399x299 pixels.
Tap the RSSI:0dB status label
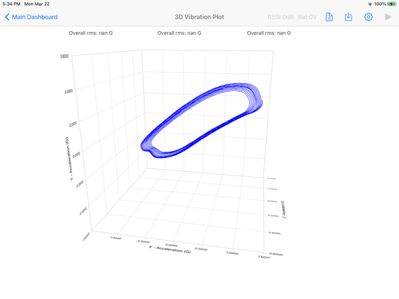pyautogui.click(x=280, y=17)
